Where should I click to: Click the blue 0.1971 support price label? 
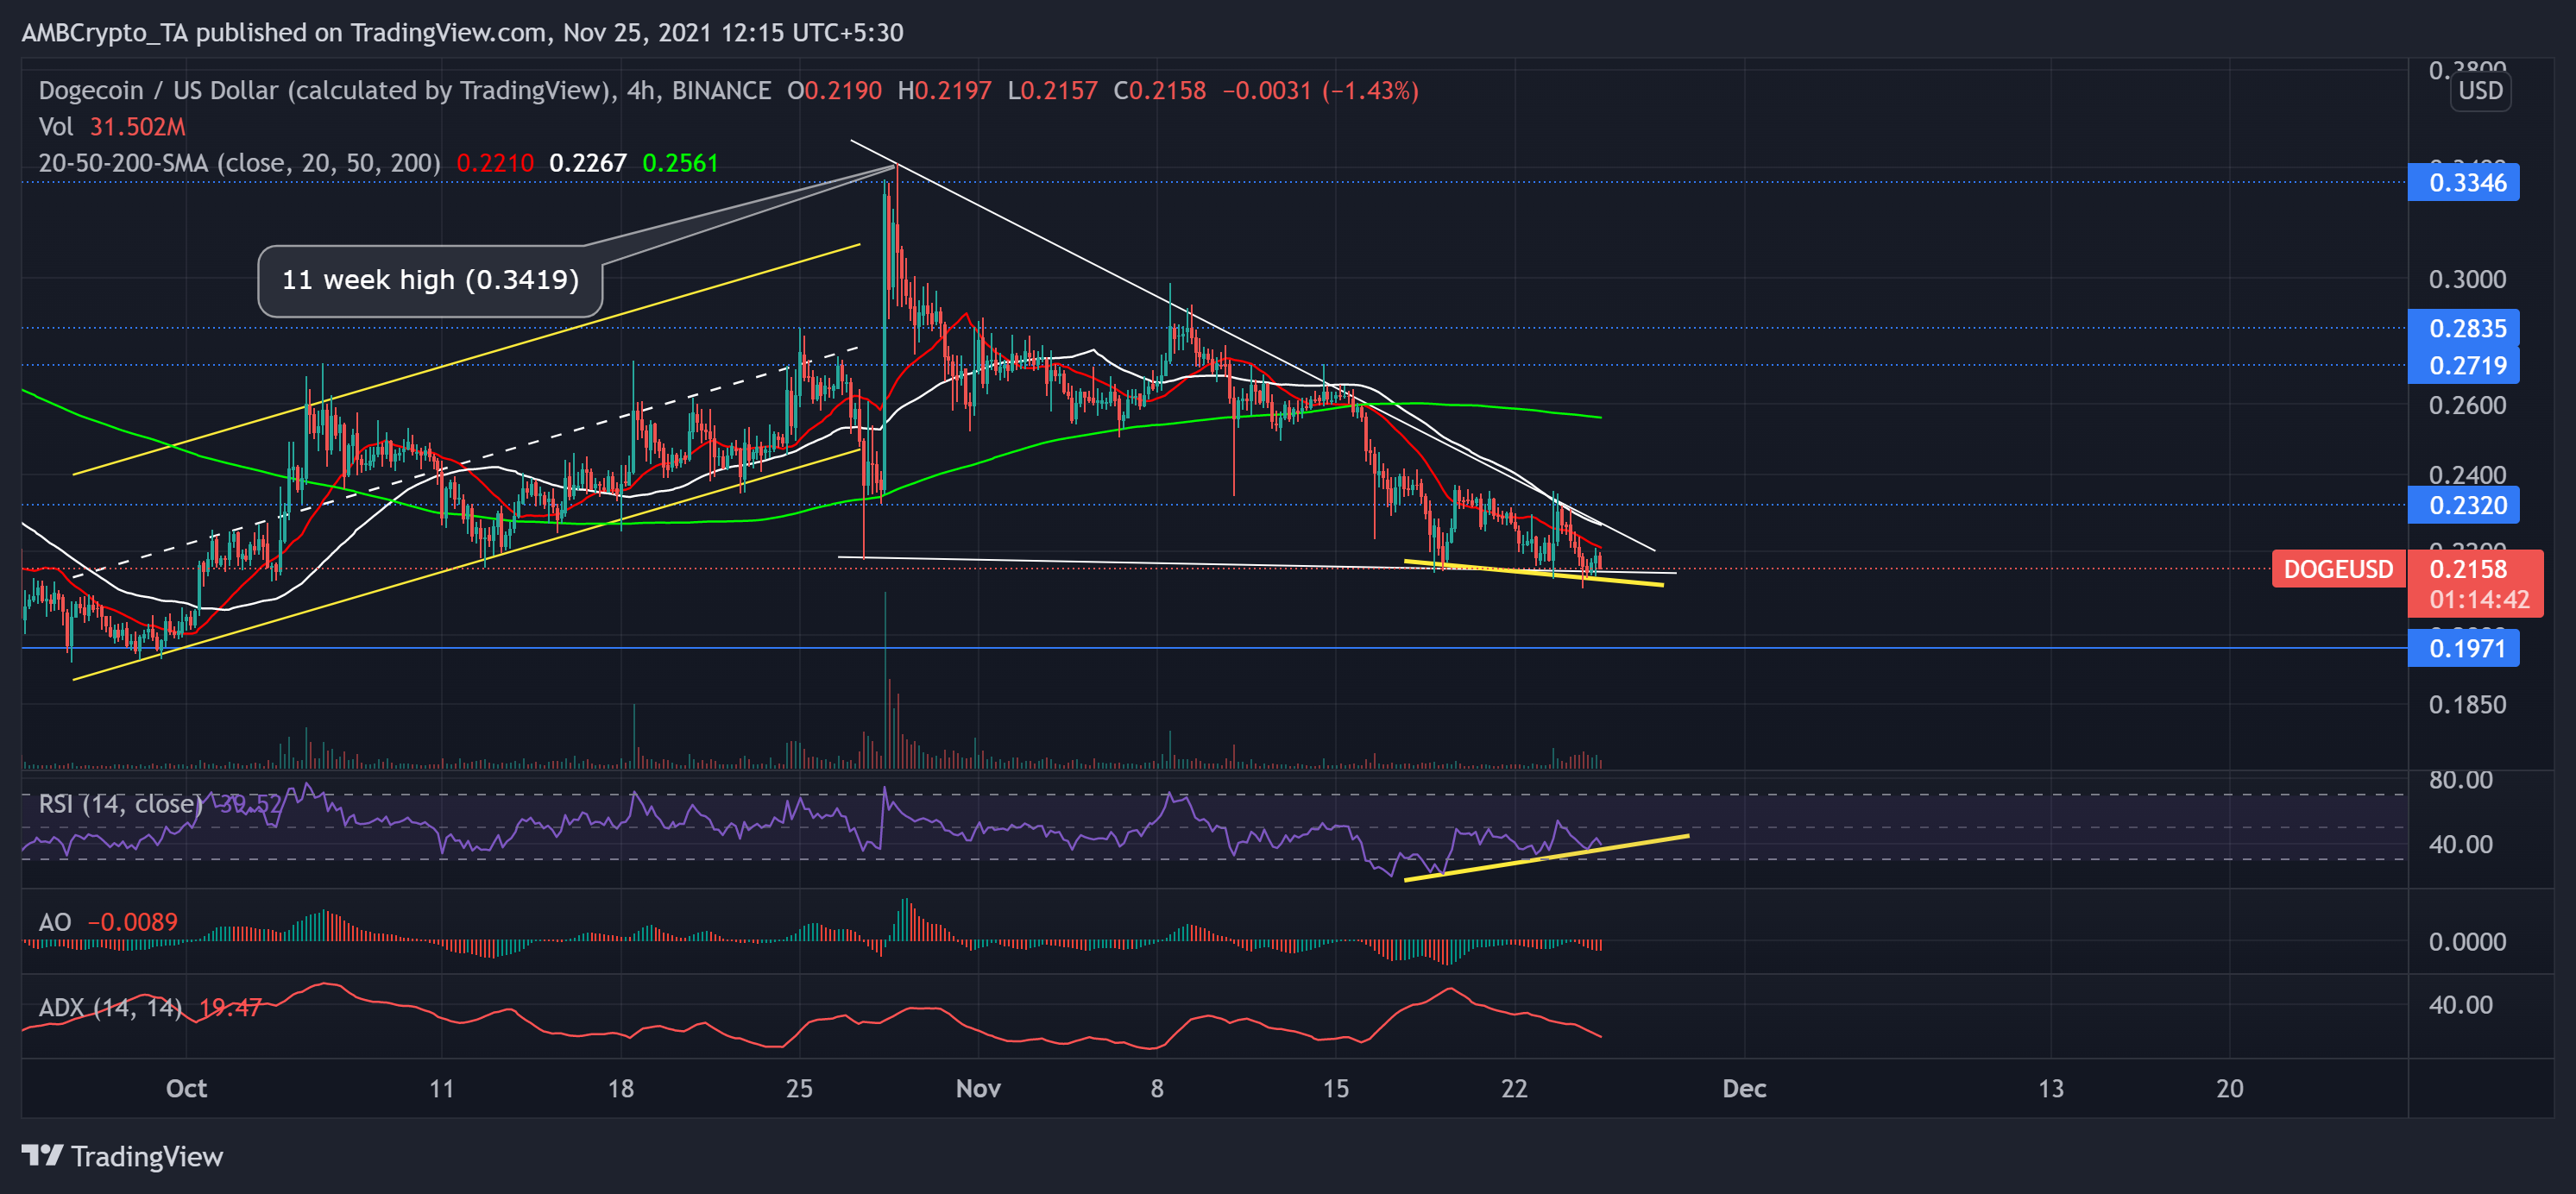pos(2464,648)
